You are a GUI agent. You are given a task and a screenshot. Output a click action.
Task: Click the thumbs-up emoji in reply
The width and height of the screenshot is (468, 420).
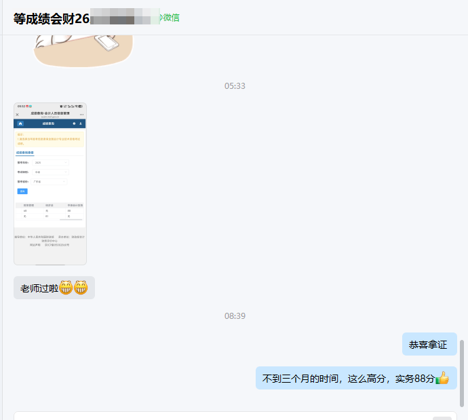coord(442,378)
